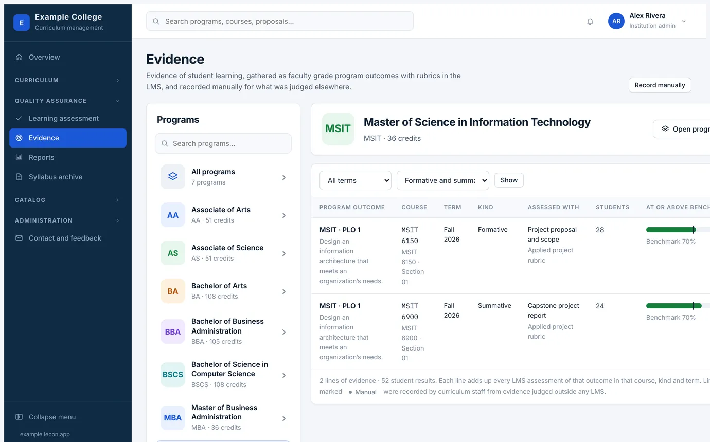This screenshot has width=710, height=442.
Task: Click chevron on Master of Business Administration row
Action: [x=284, y=418]
